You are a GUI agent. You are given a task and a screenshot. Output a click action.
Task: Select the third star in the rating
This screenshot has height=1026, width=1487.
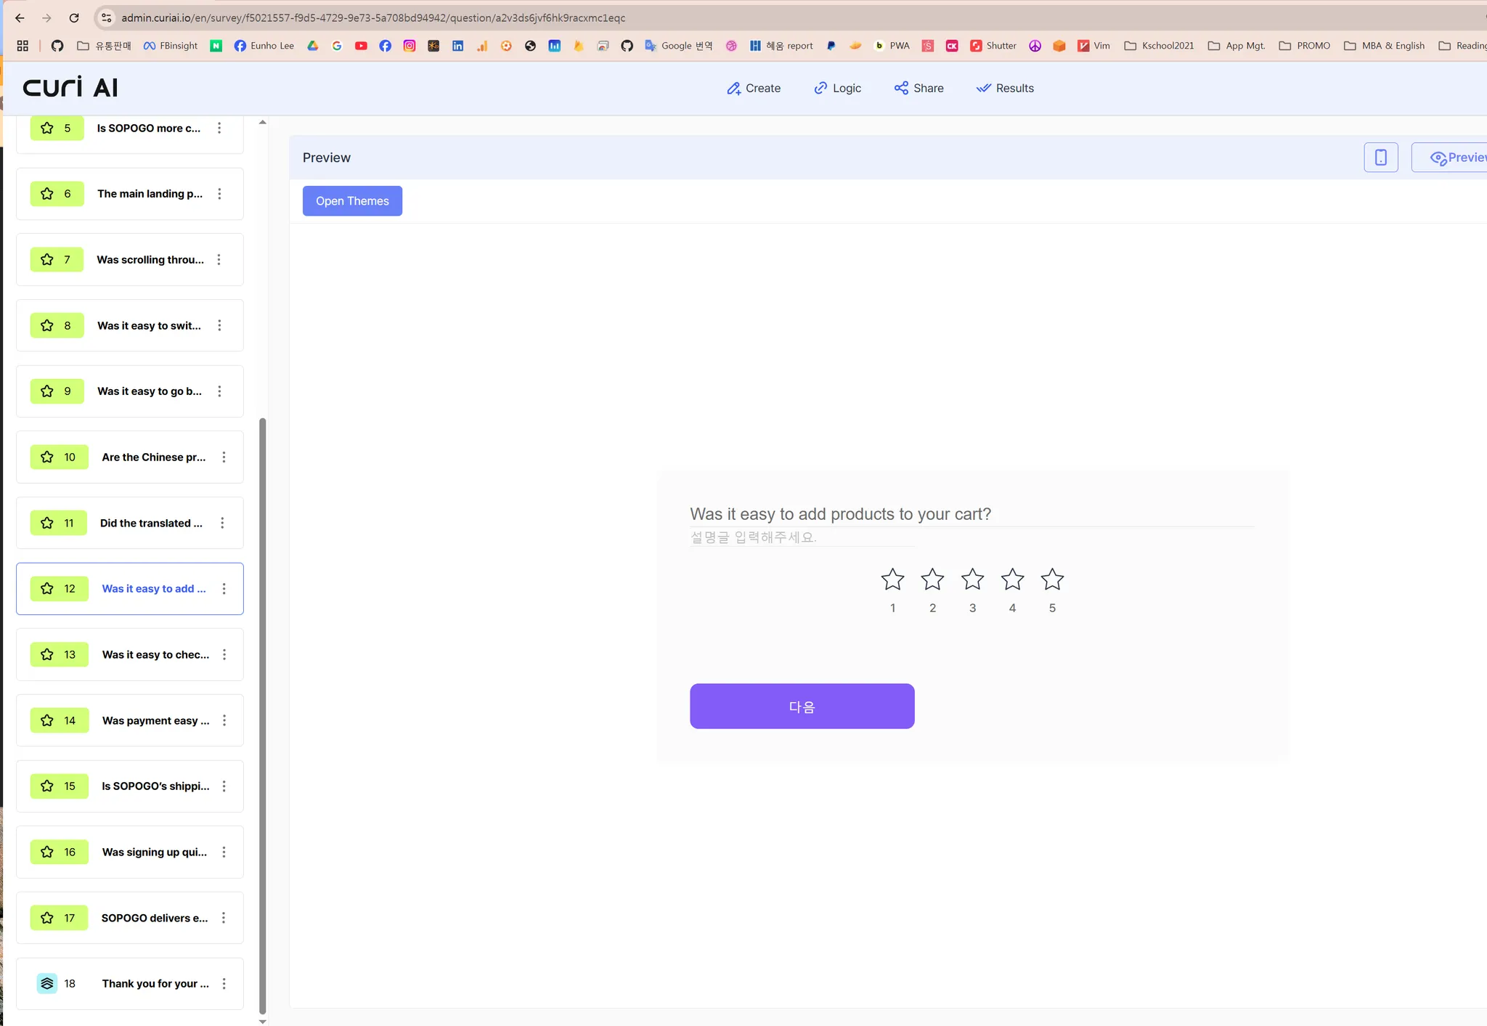[972, 579]
